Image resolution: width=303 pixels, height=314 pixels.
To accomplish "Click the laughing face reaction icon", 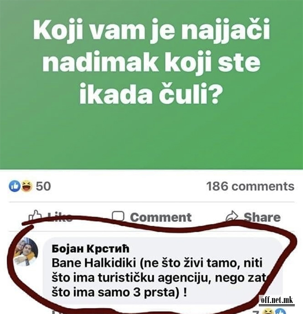I will (x=26, y=186).
